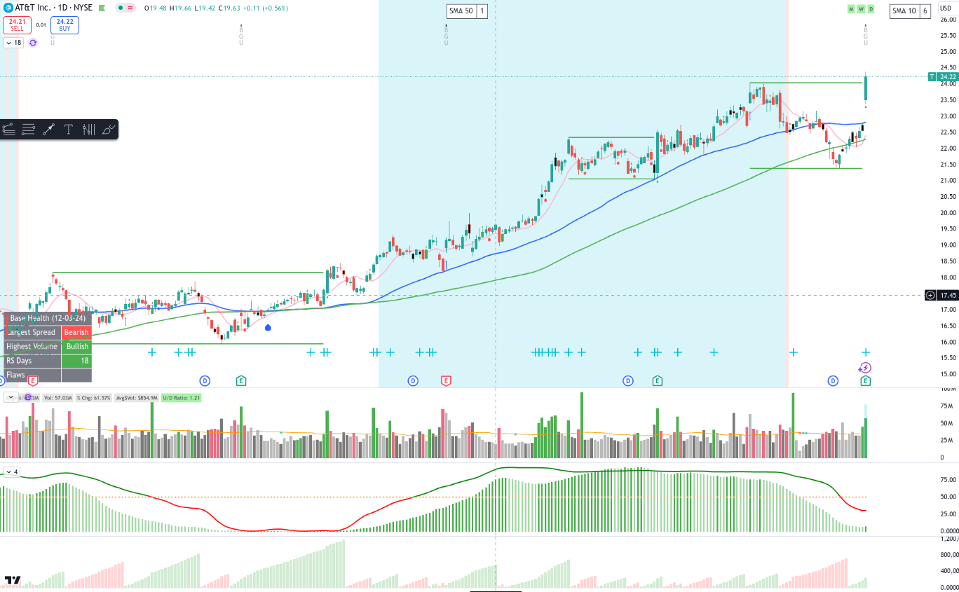The image size is (959, 592).
Task: Select the horizontal levels tool in the drawing toolbar
Action: 29,129
